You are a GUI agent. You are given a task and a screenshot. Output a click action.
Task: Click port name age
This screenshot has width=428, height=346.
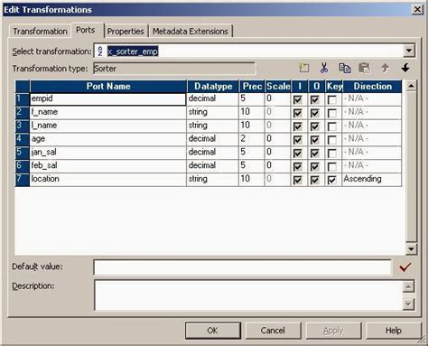[108, 139]
